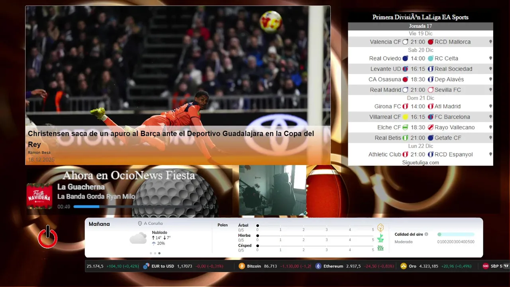510x287 pixels.
Task: Click the Bitcoin price 86.713
Action: pyautogui.click(x=270, y=266)
